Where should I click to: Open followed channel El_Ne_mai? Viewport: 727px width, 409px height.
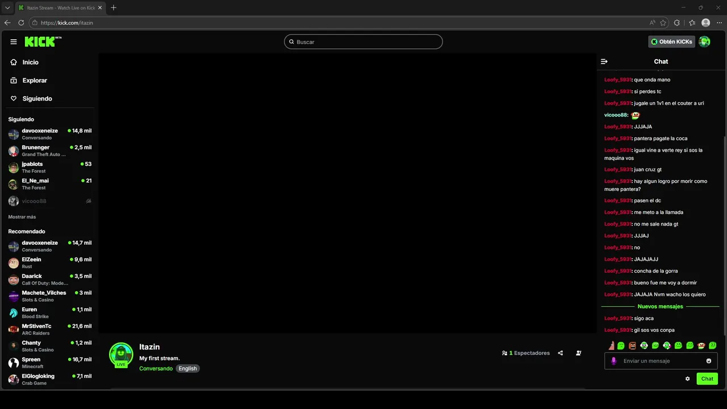[x=49, y=184]
